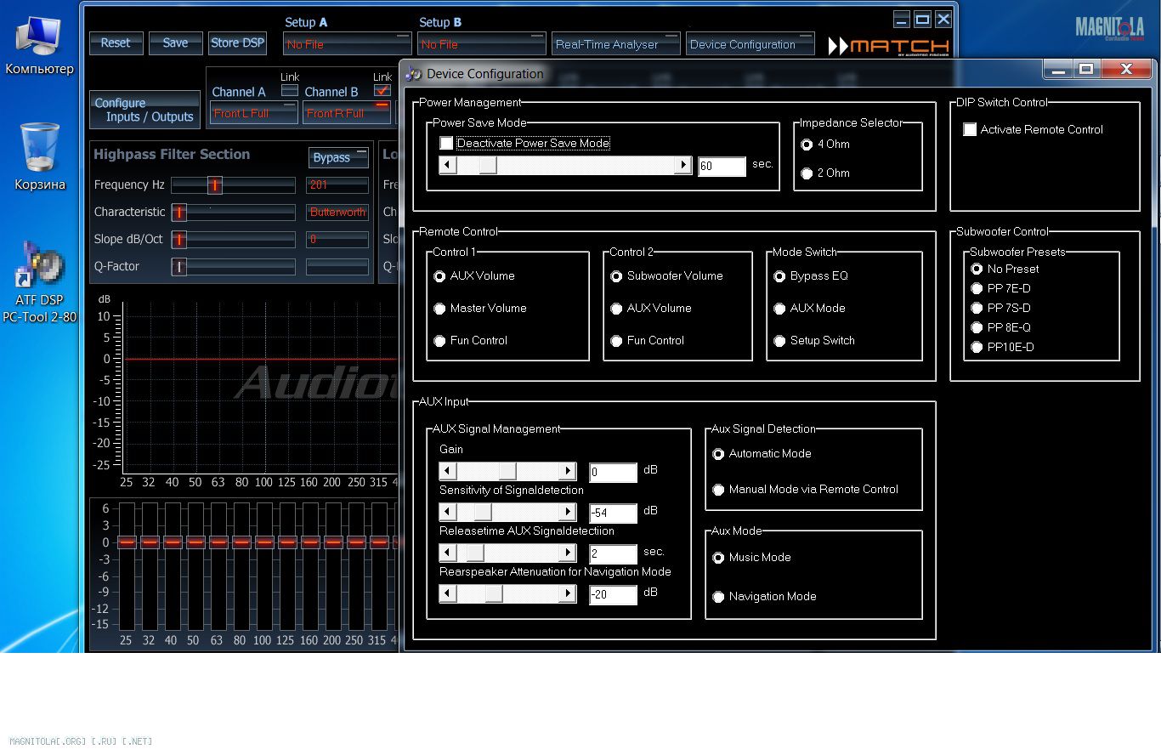This screenshot has width=1161, height=749.
Task: Launch ATF DSP PC-Tool shortcut
Action: pos(39,282)
